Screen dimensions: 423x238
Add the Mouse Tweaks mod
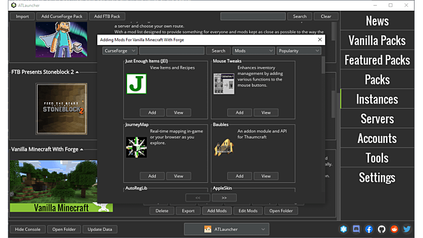pos(240,113)
